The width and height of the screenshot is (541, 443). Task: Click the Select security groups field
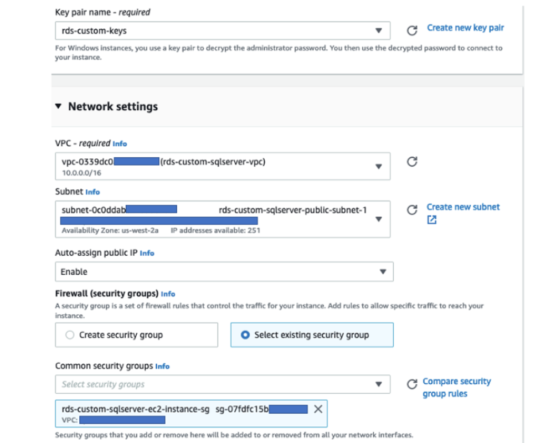223,384
